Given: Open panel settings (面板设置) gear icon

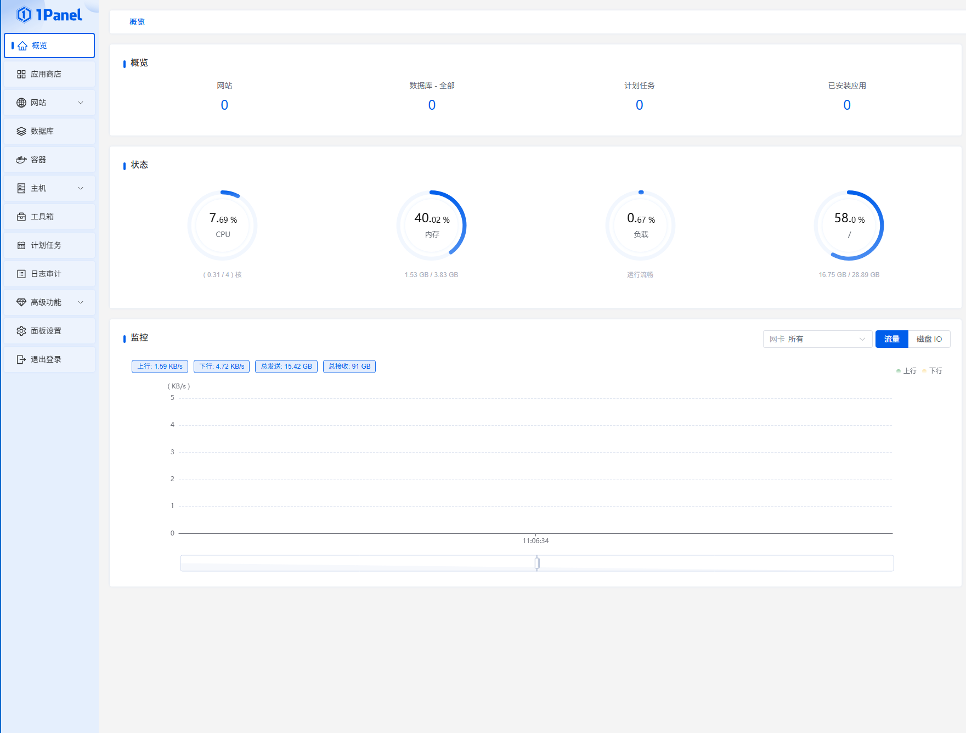Looking at the screenshot, I should 21,331.
